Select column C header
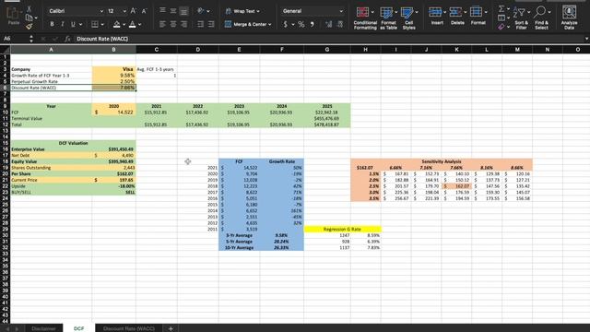 [157, 49]
